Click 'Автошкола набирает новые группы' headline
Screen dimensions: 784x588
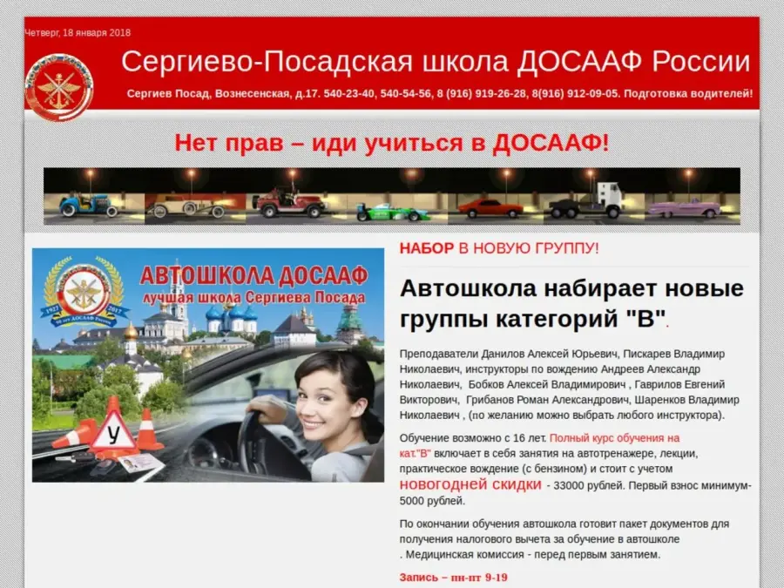[571, 301]
